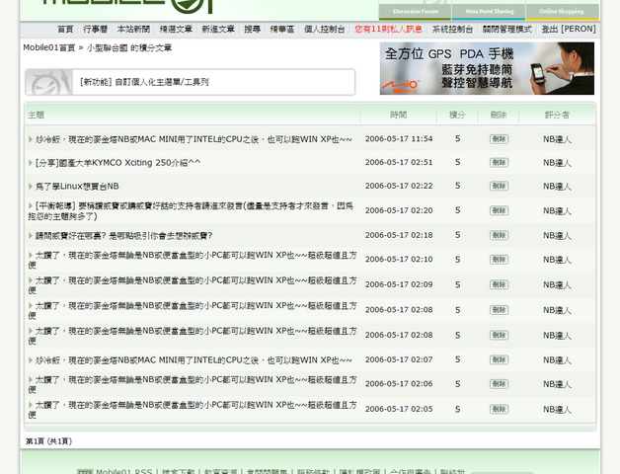Open the 炒冷飯 thread posted at 11:54

point(194,139)
